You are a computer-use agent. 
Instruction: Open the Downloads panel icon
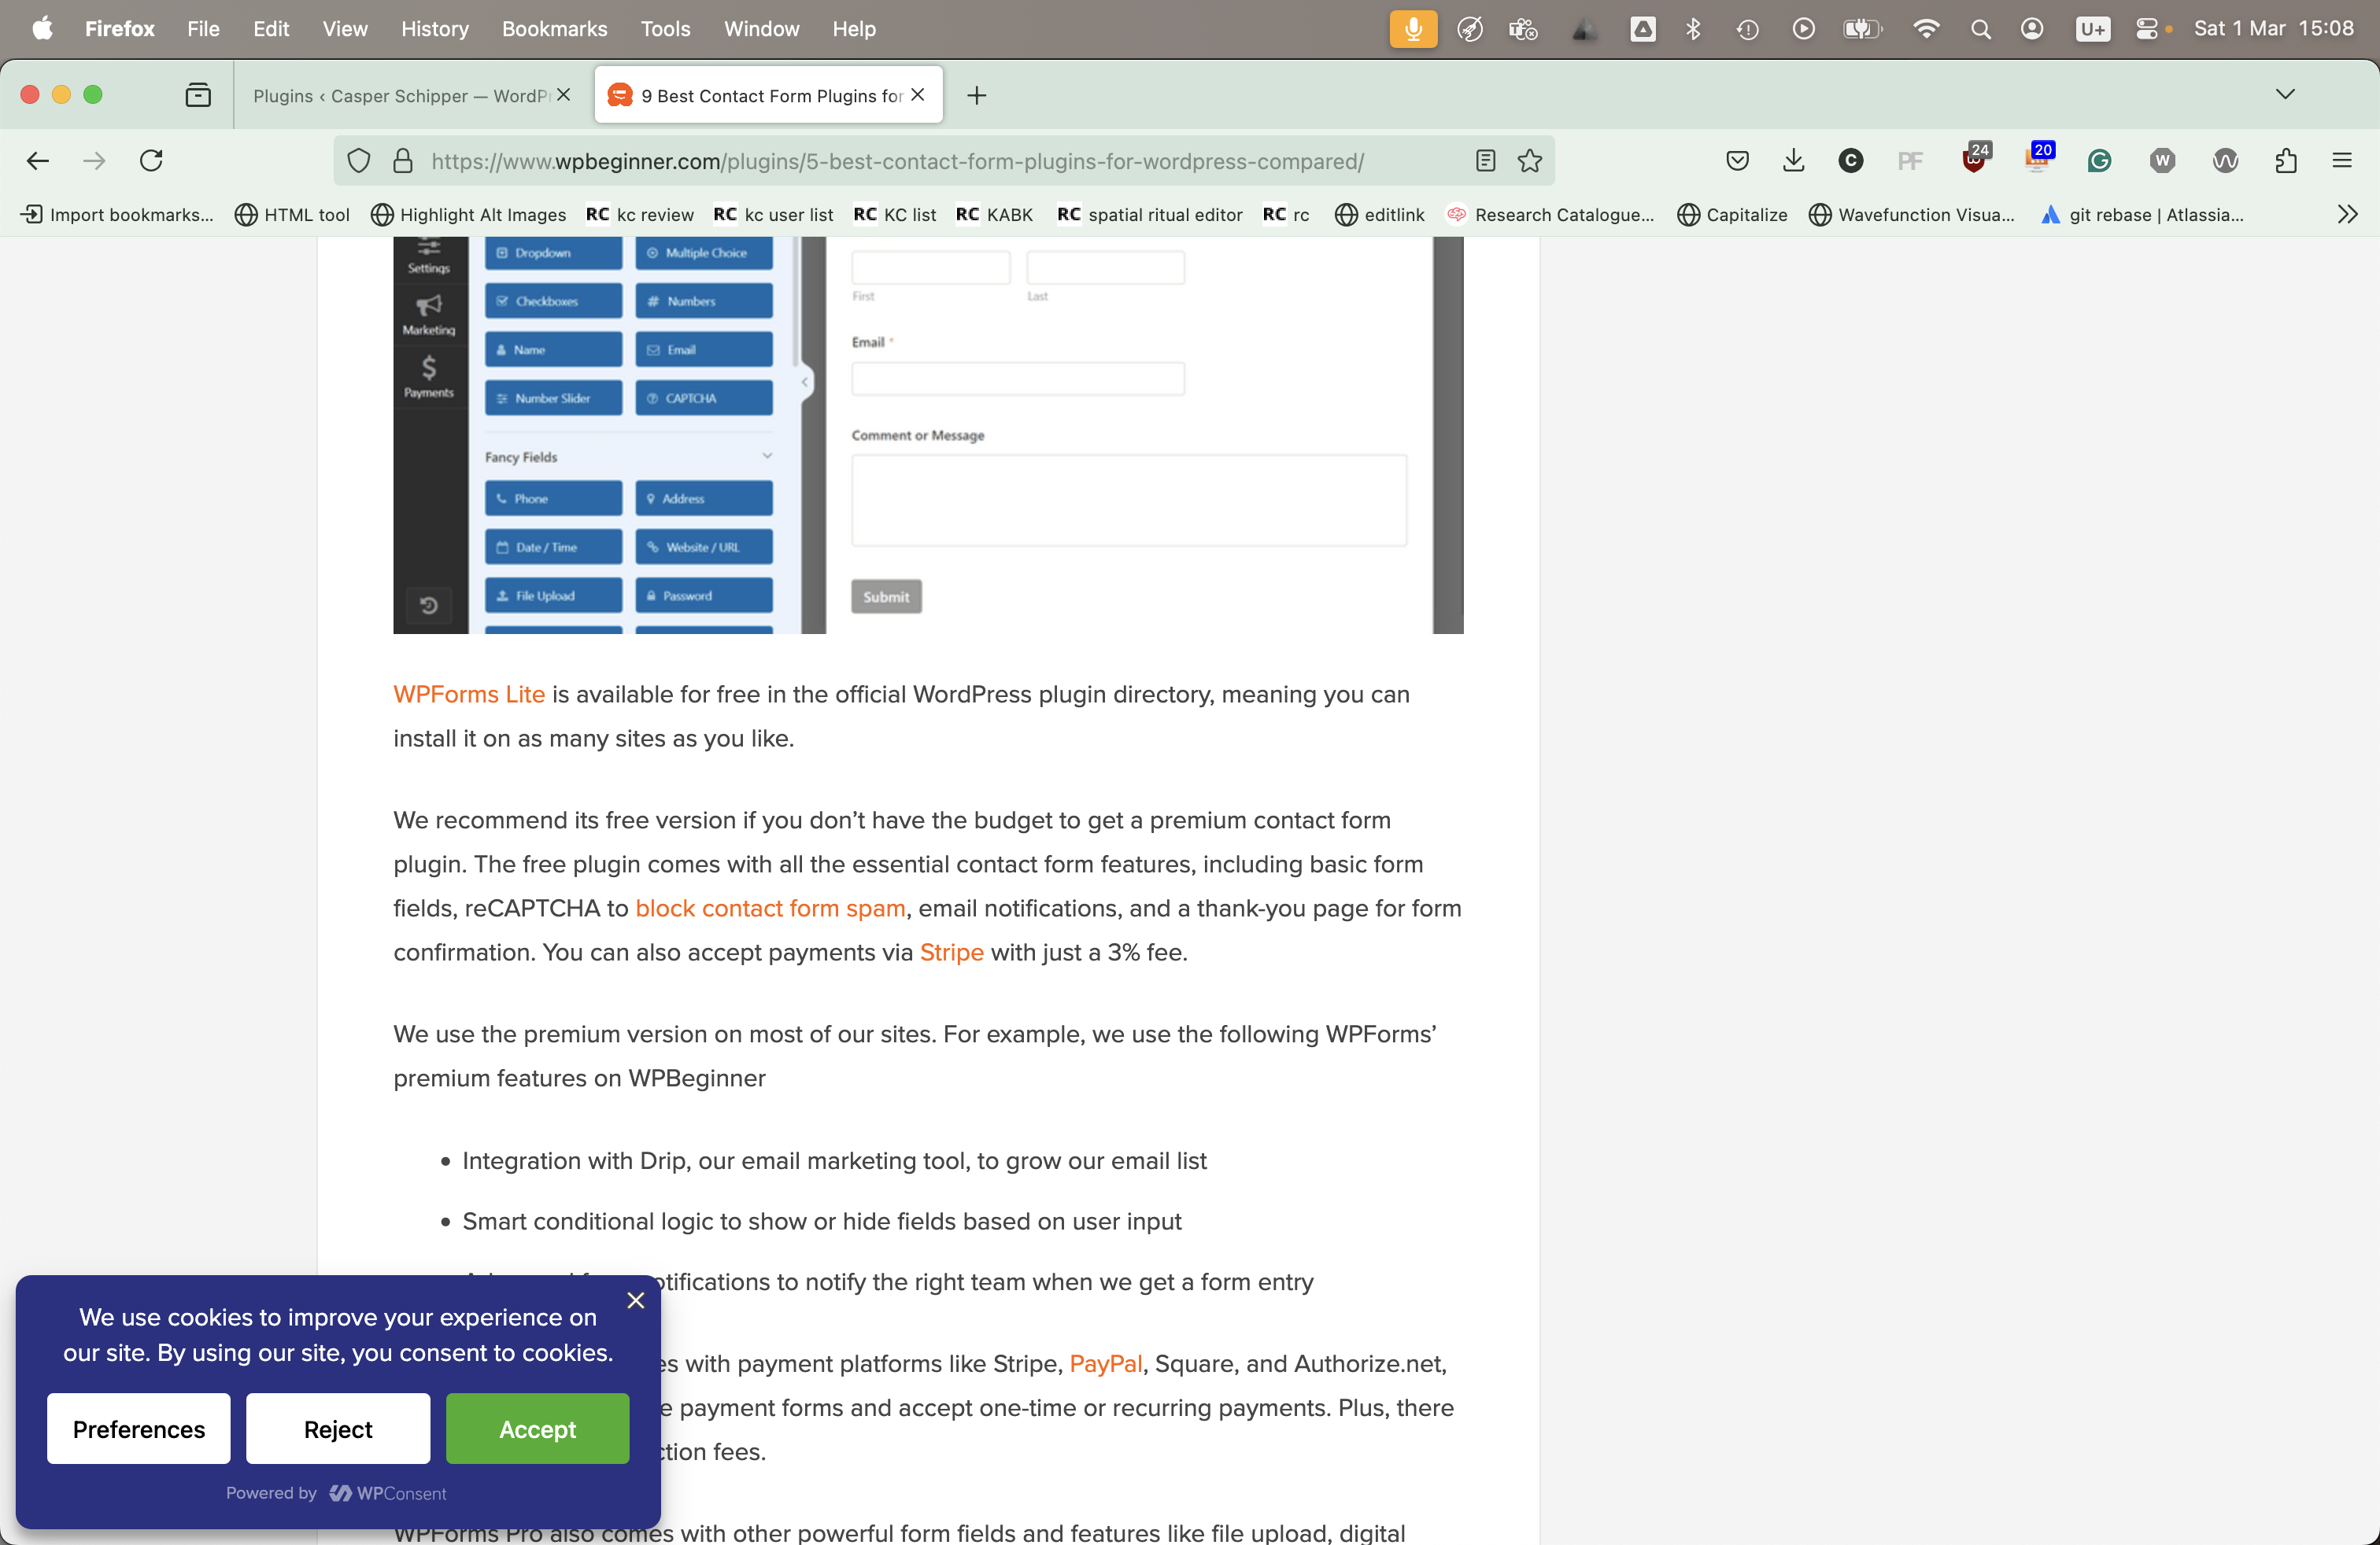[x=1793, y=161]
